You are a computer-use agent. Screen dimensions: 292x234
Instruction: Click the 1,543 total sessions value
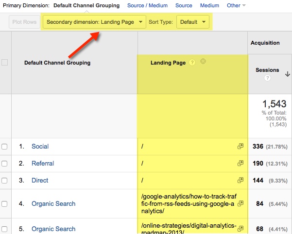(x=275, y=104)
